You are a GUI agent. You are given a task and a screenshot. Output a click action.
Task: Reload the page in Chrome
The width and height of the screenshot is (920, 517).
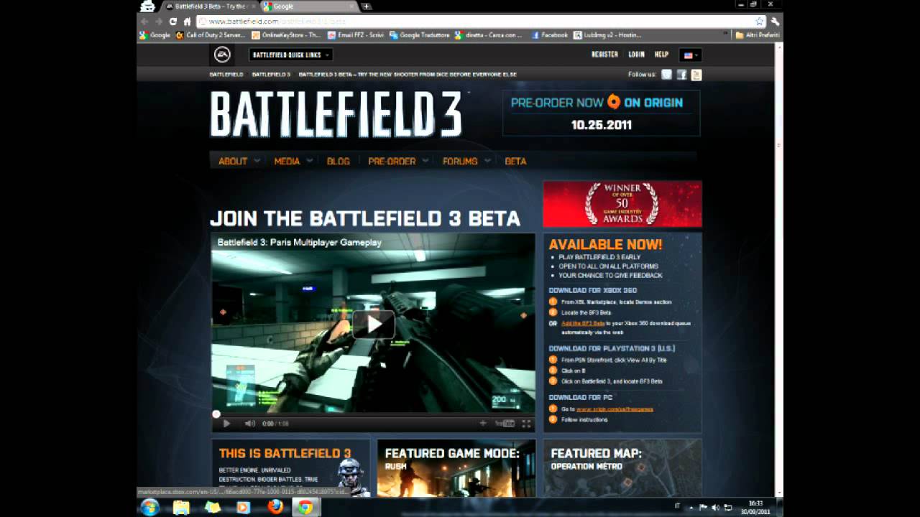173,22
